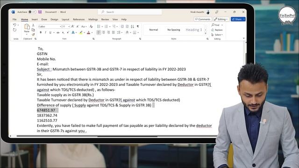Image resolution: width=299 pixels, height=168 pixels.
Task: Apply the Heading 1 style
Action: [x=193, y=30]
